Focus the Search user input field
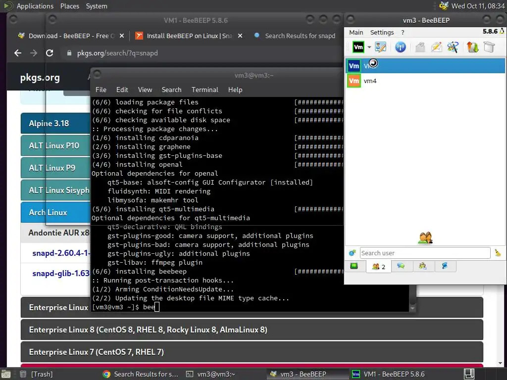 pyautogui.click(x=425, y=253)
